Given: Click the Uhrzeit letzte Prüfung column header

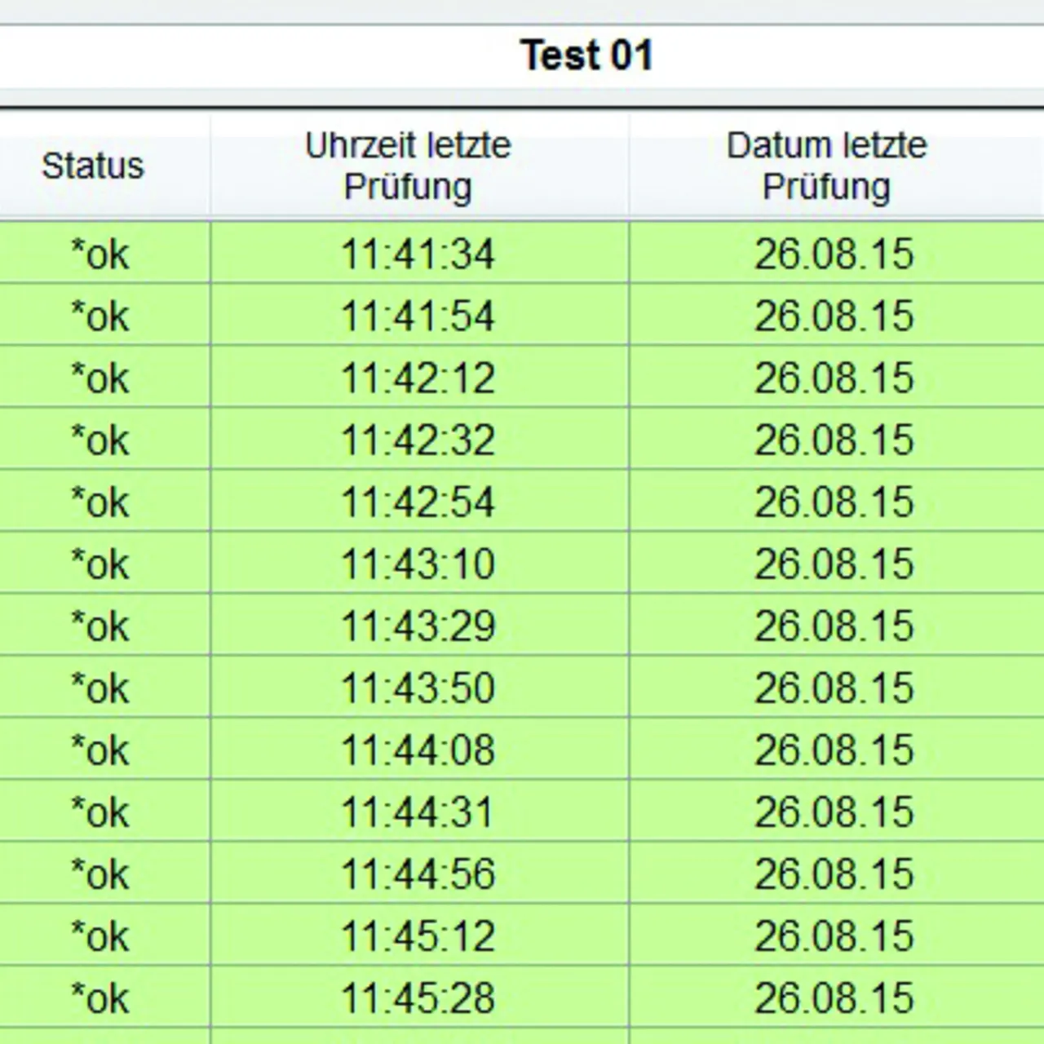Looking at the screenshot, I should coord(408,166).
